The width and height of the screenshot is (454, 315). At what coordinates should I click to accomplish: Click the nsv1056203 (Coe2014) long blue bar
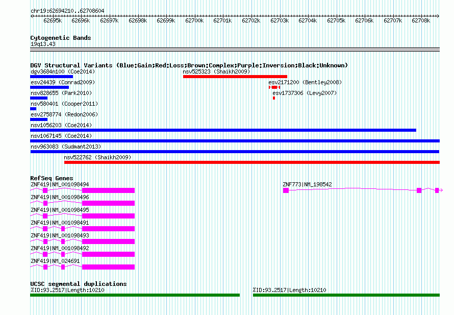(x=223, y=130)
